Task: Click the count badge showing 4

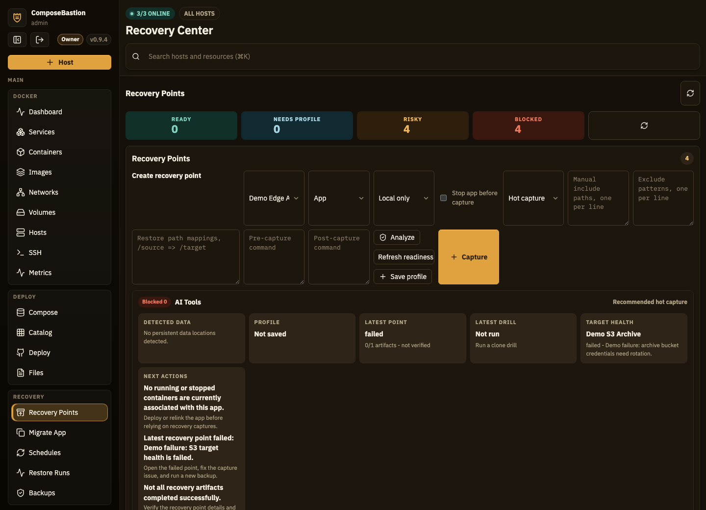Action: 687,158
